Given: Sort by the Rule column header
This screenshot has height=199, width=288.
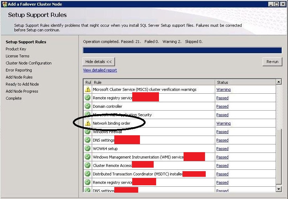Looking at the screenshot, I should tap(153, 82).
